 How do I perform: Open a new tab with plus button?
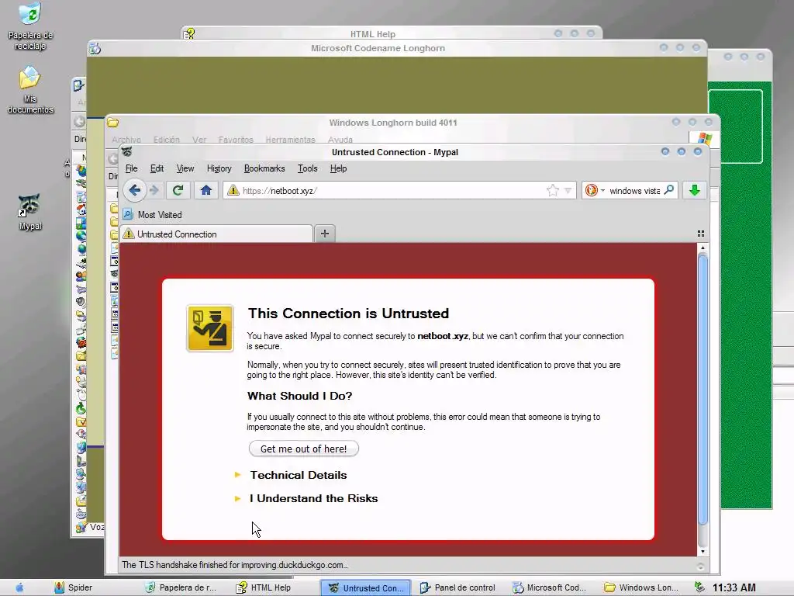[325, 234]
